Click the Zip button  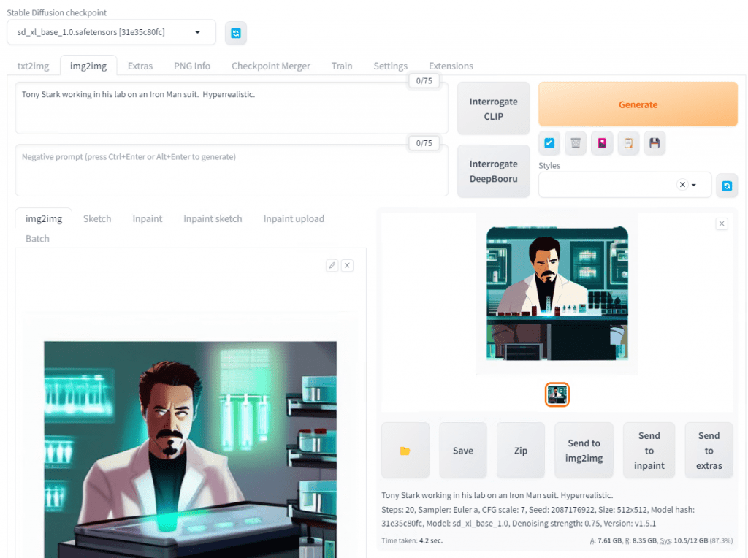pyautogui.click(x=520, y=450)
